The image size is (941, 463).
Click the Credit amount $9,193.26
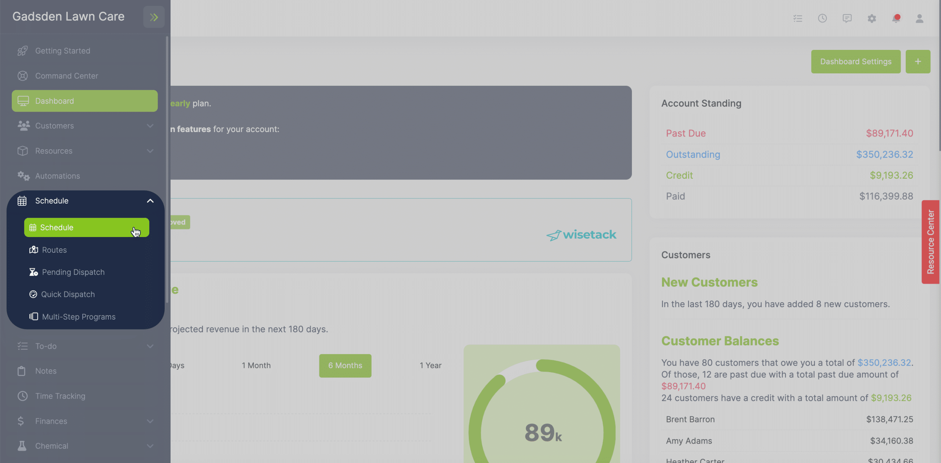pyautogui.click(x=891, y=175)
